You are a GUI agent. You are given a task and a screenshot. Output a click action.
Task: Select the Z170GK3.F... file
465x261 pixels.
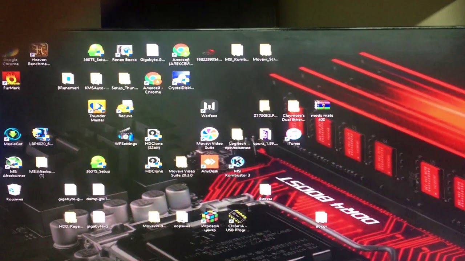point(265,109)
